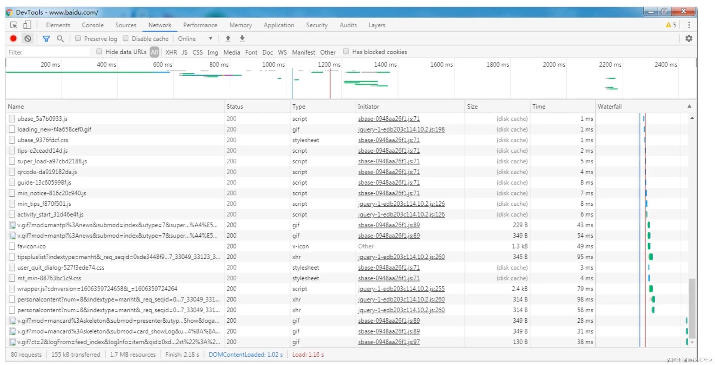
Task: Open the Memory tab
Action: click(x=241, y=25)
